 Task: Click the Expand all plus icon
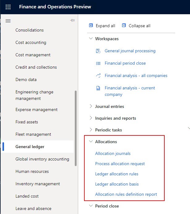(91, 26)
